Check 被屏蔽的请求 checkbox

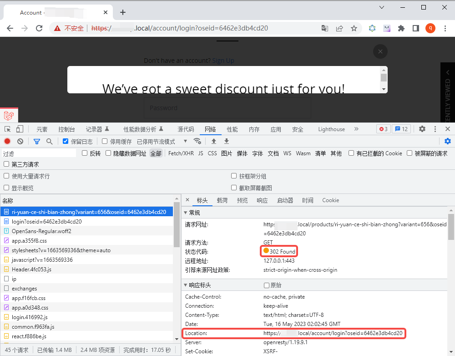point(409,153)
